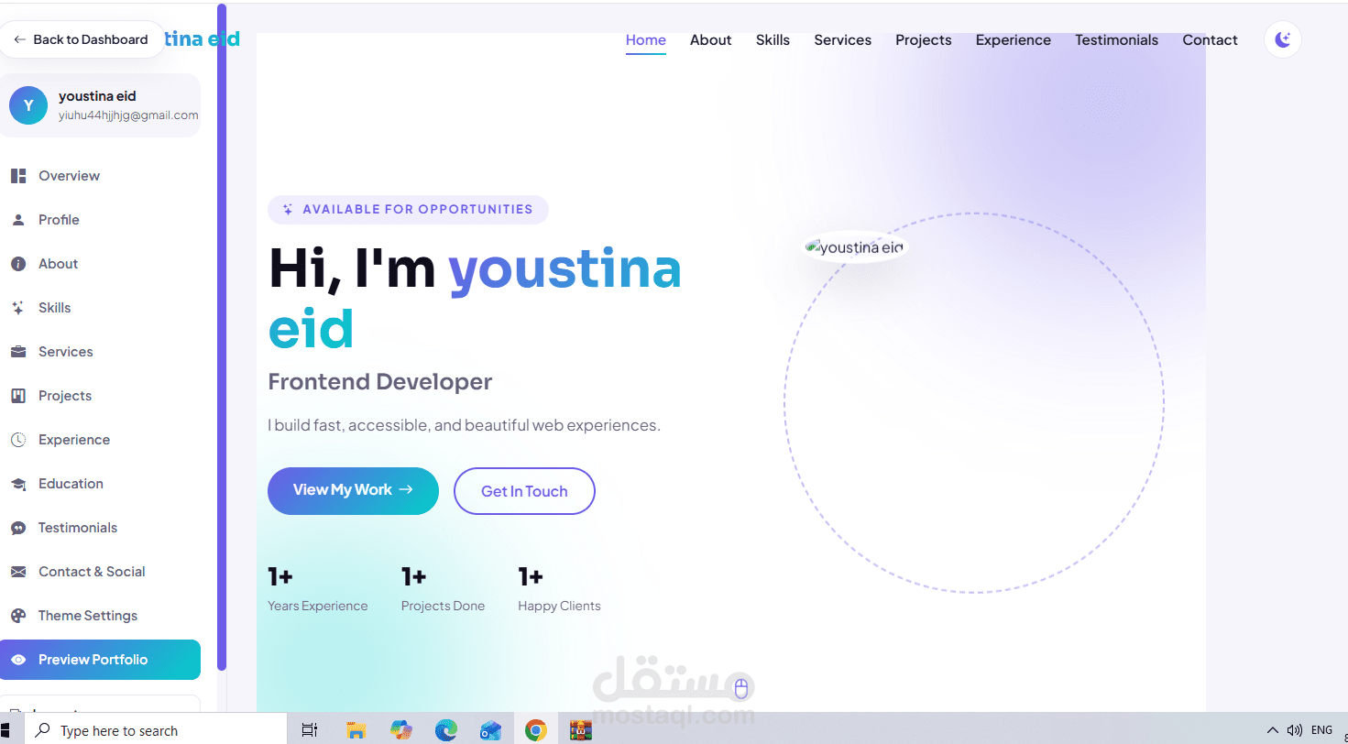The height and width of the screenshot is (744, 1348).
Task: Click the back arrow icon beside Back to Dashboard
Action: click(19, 39)
